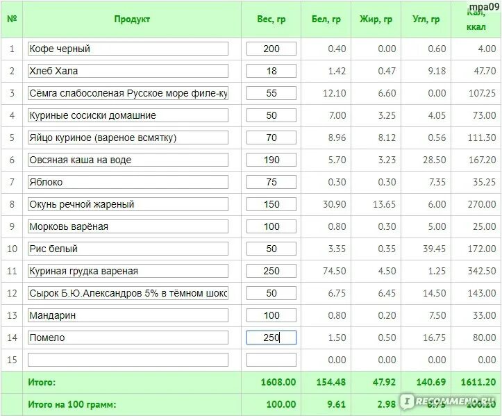Select weight field 55 for Сёмга
This screenshot has height=416, width=502.
point(271,93)
